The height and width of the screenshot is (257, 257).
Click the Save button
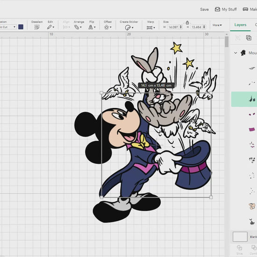[x=204, y=9]
